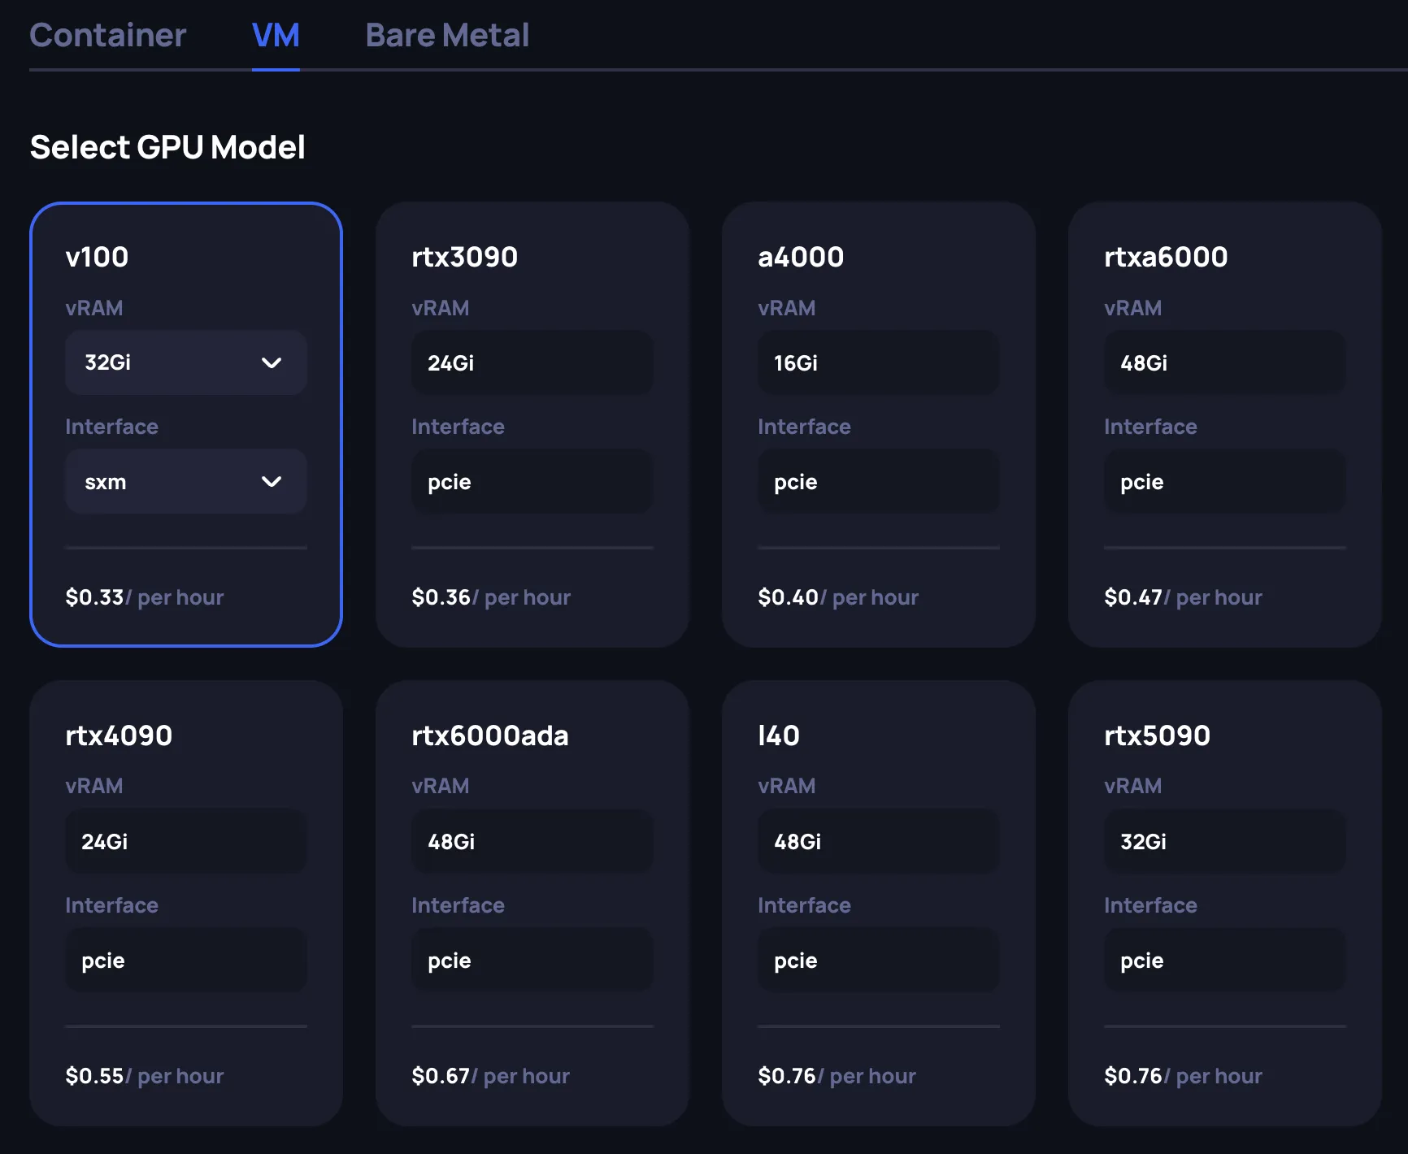1408x1154 pixels.
Task: Click the sxm dropdown chevron arrow
Action: pyautogui.click(x=272, y=481)
